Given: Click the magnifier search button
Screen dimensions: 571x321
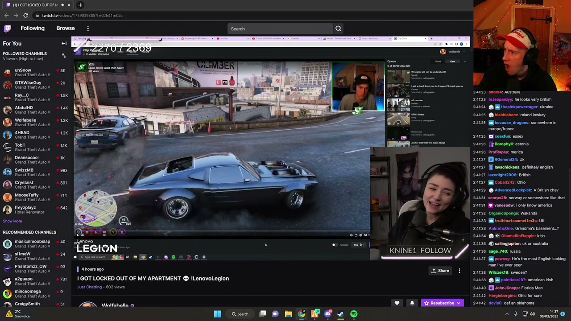Looking at the screenshot, I should 338,29.
